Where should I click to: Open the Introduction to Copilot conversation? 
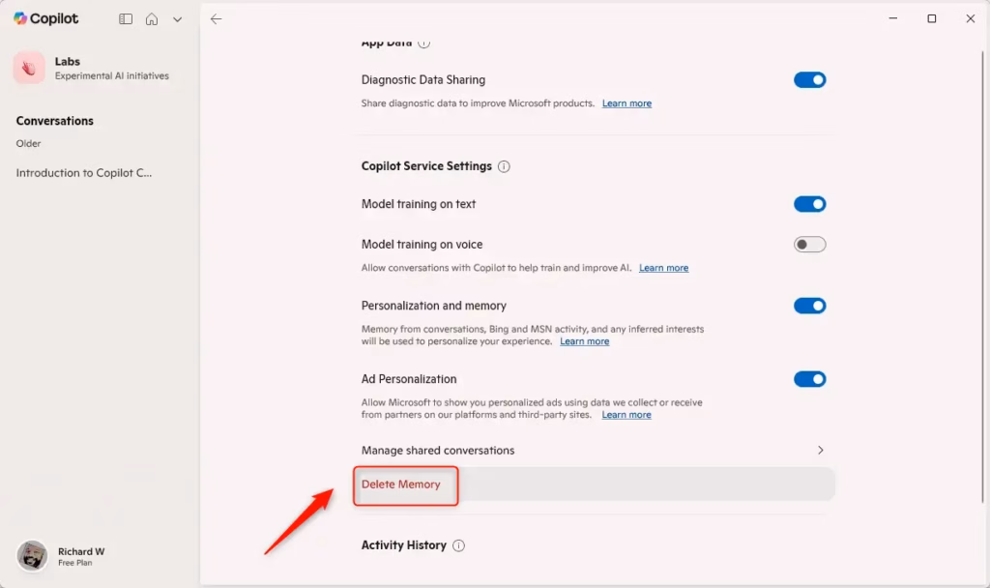[x=82, y=172]
